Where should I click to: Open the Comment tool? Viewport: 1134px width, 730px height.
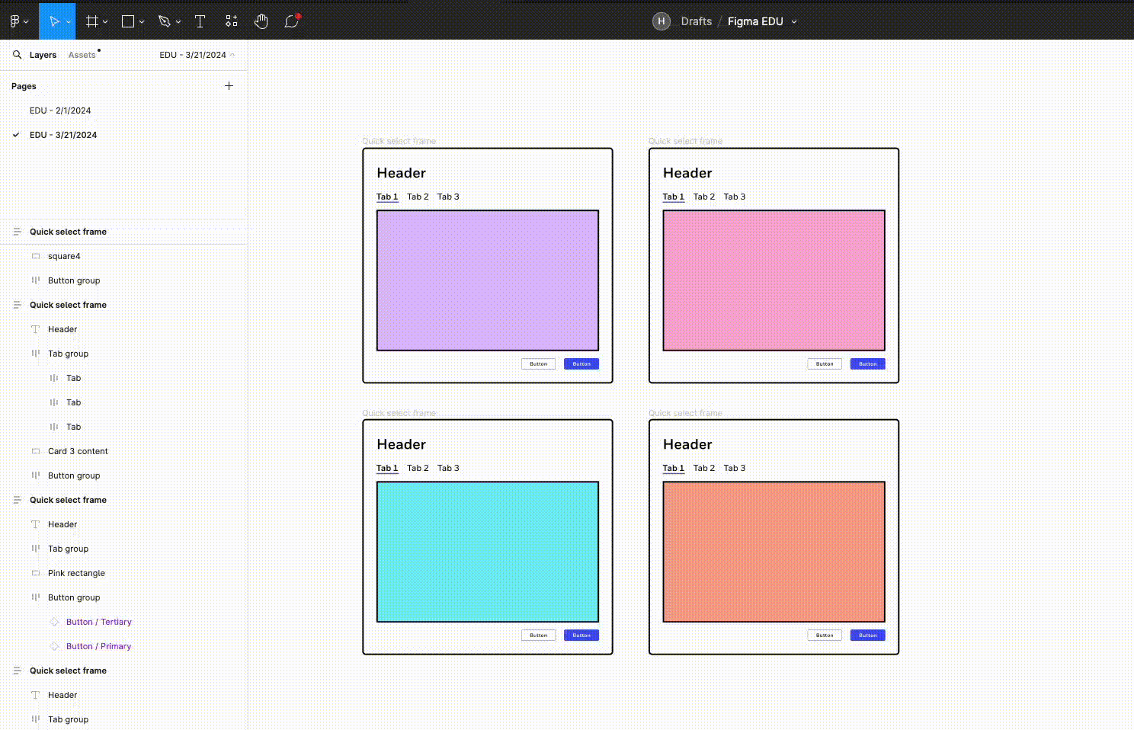(x=291, y=21)
